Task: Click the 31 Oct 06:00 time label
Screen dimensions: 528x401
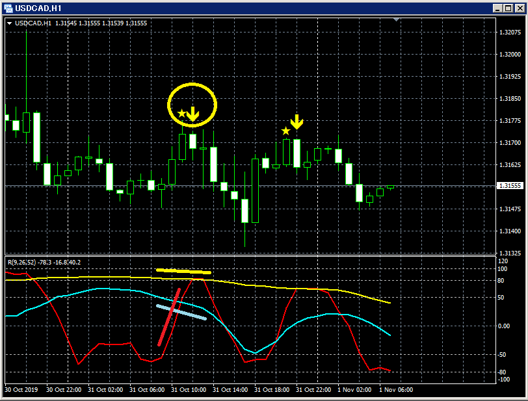Action: (147, 389)
